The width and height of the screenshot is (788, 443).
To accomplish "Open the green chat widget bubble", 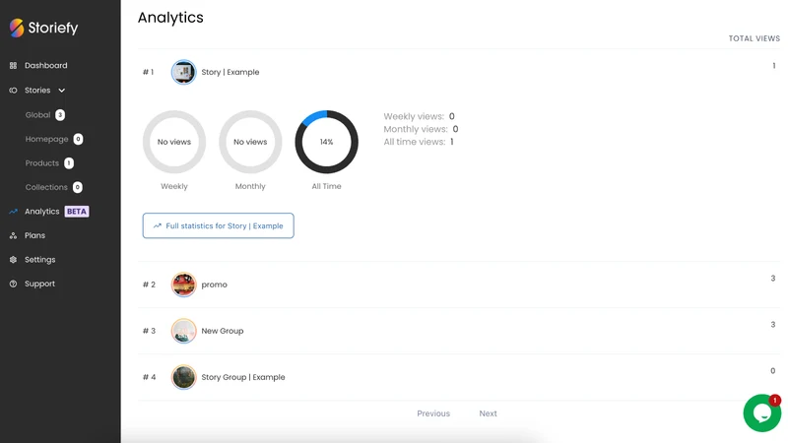I will (x=761, y=412).
